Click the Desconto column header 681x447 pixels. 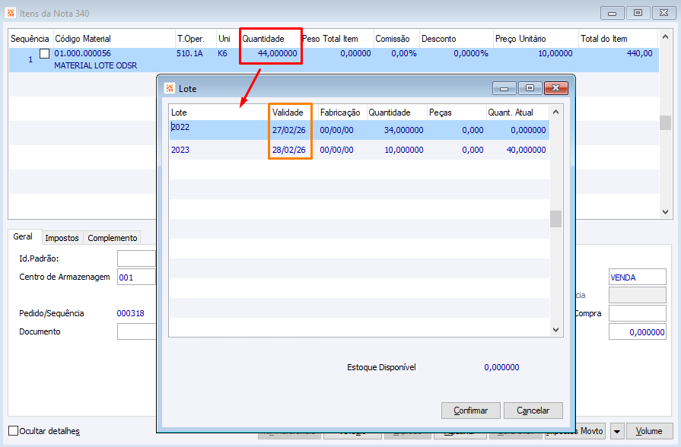(x=438, y=39)
